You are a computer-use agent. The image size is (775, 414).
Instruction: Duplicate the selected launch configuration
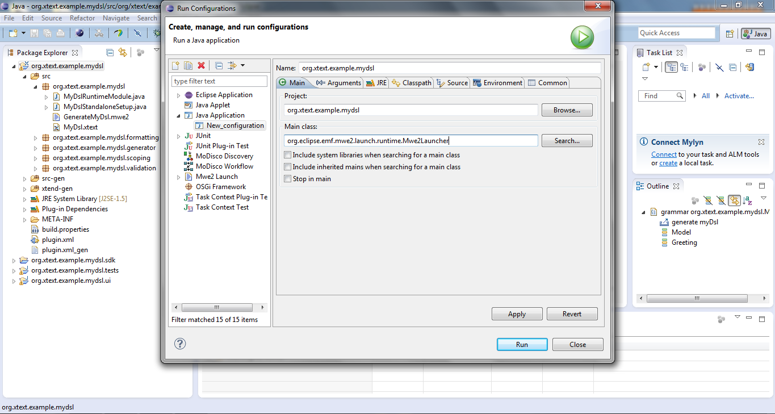click(x=188, y=65)
